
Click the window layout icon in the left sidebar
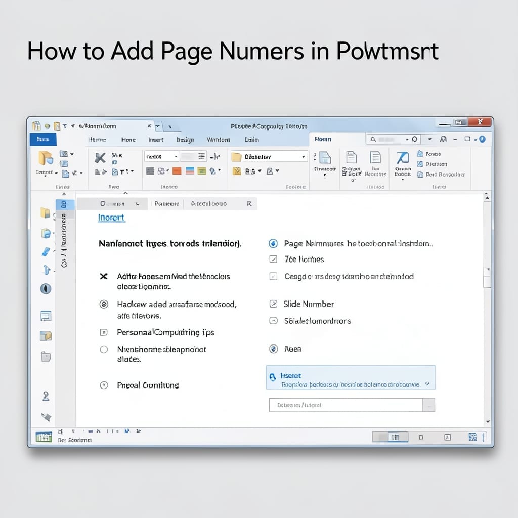pyautogui.click(x=46, y=316)
